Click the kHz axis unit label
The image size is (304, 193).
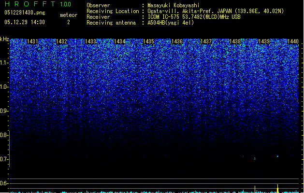[4, 39]
